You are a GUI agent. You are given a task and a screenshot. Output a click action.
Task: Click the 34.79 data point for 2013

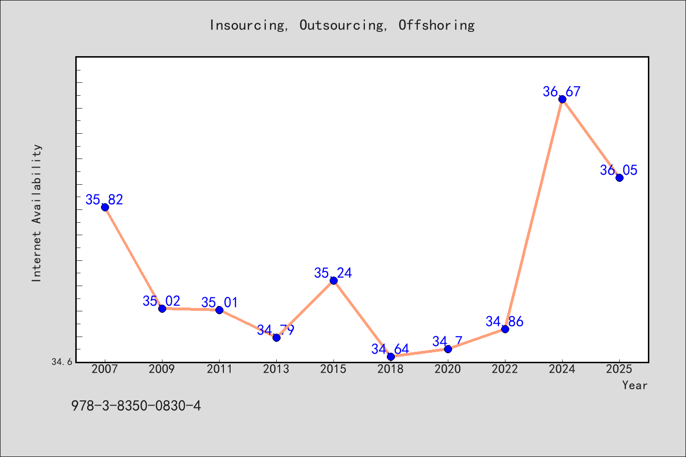tap(276, 338)
